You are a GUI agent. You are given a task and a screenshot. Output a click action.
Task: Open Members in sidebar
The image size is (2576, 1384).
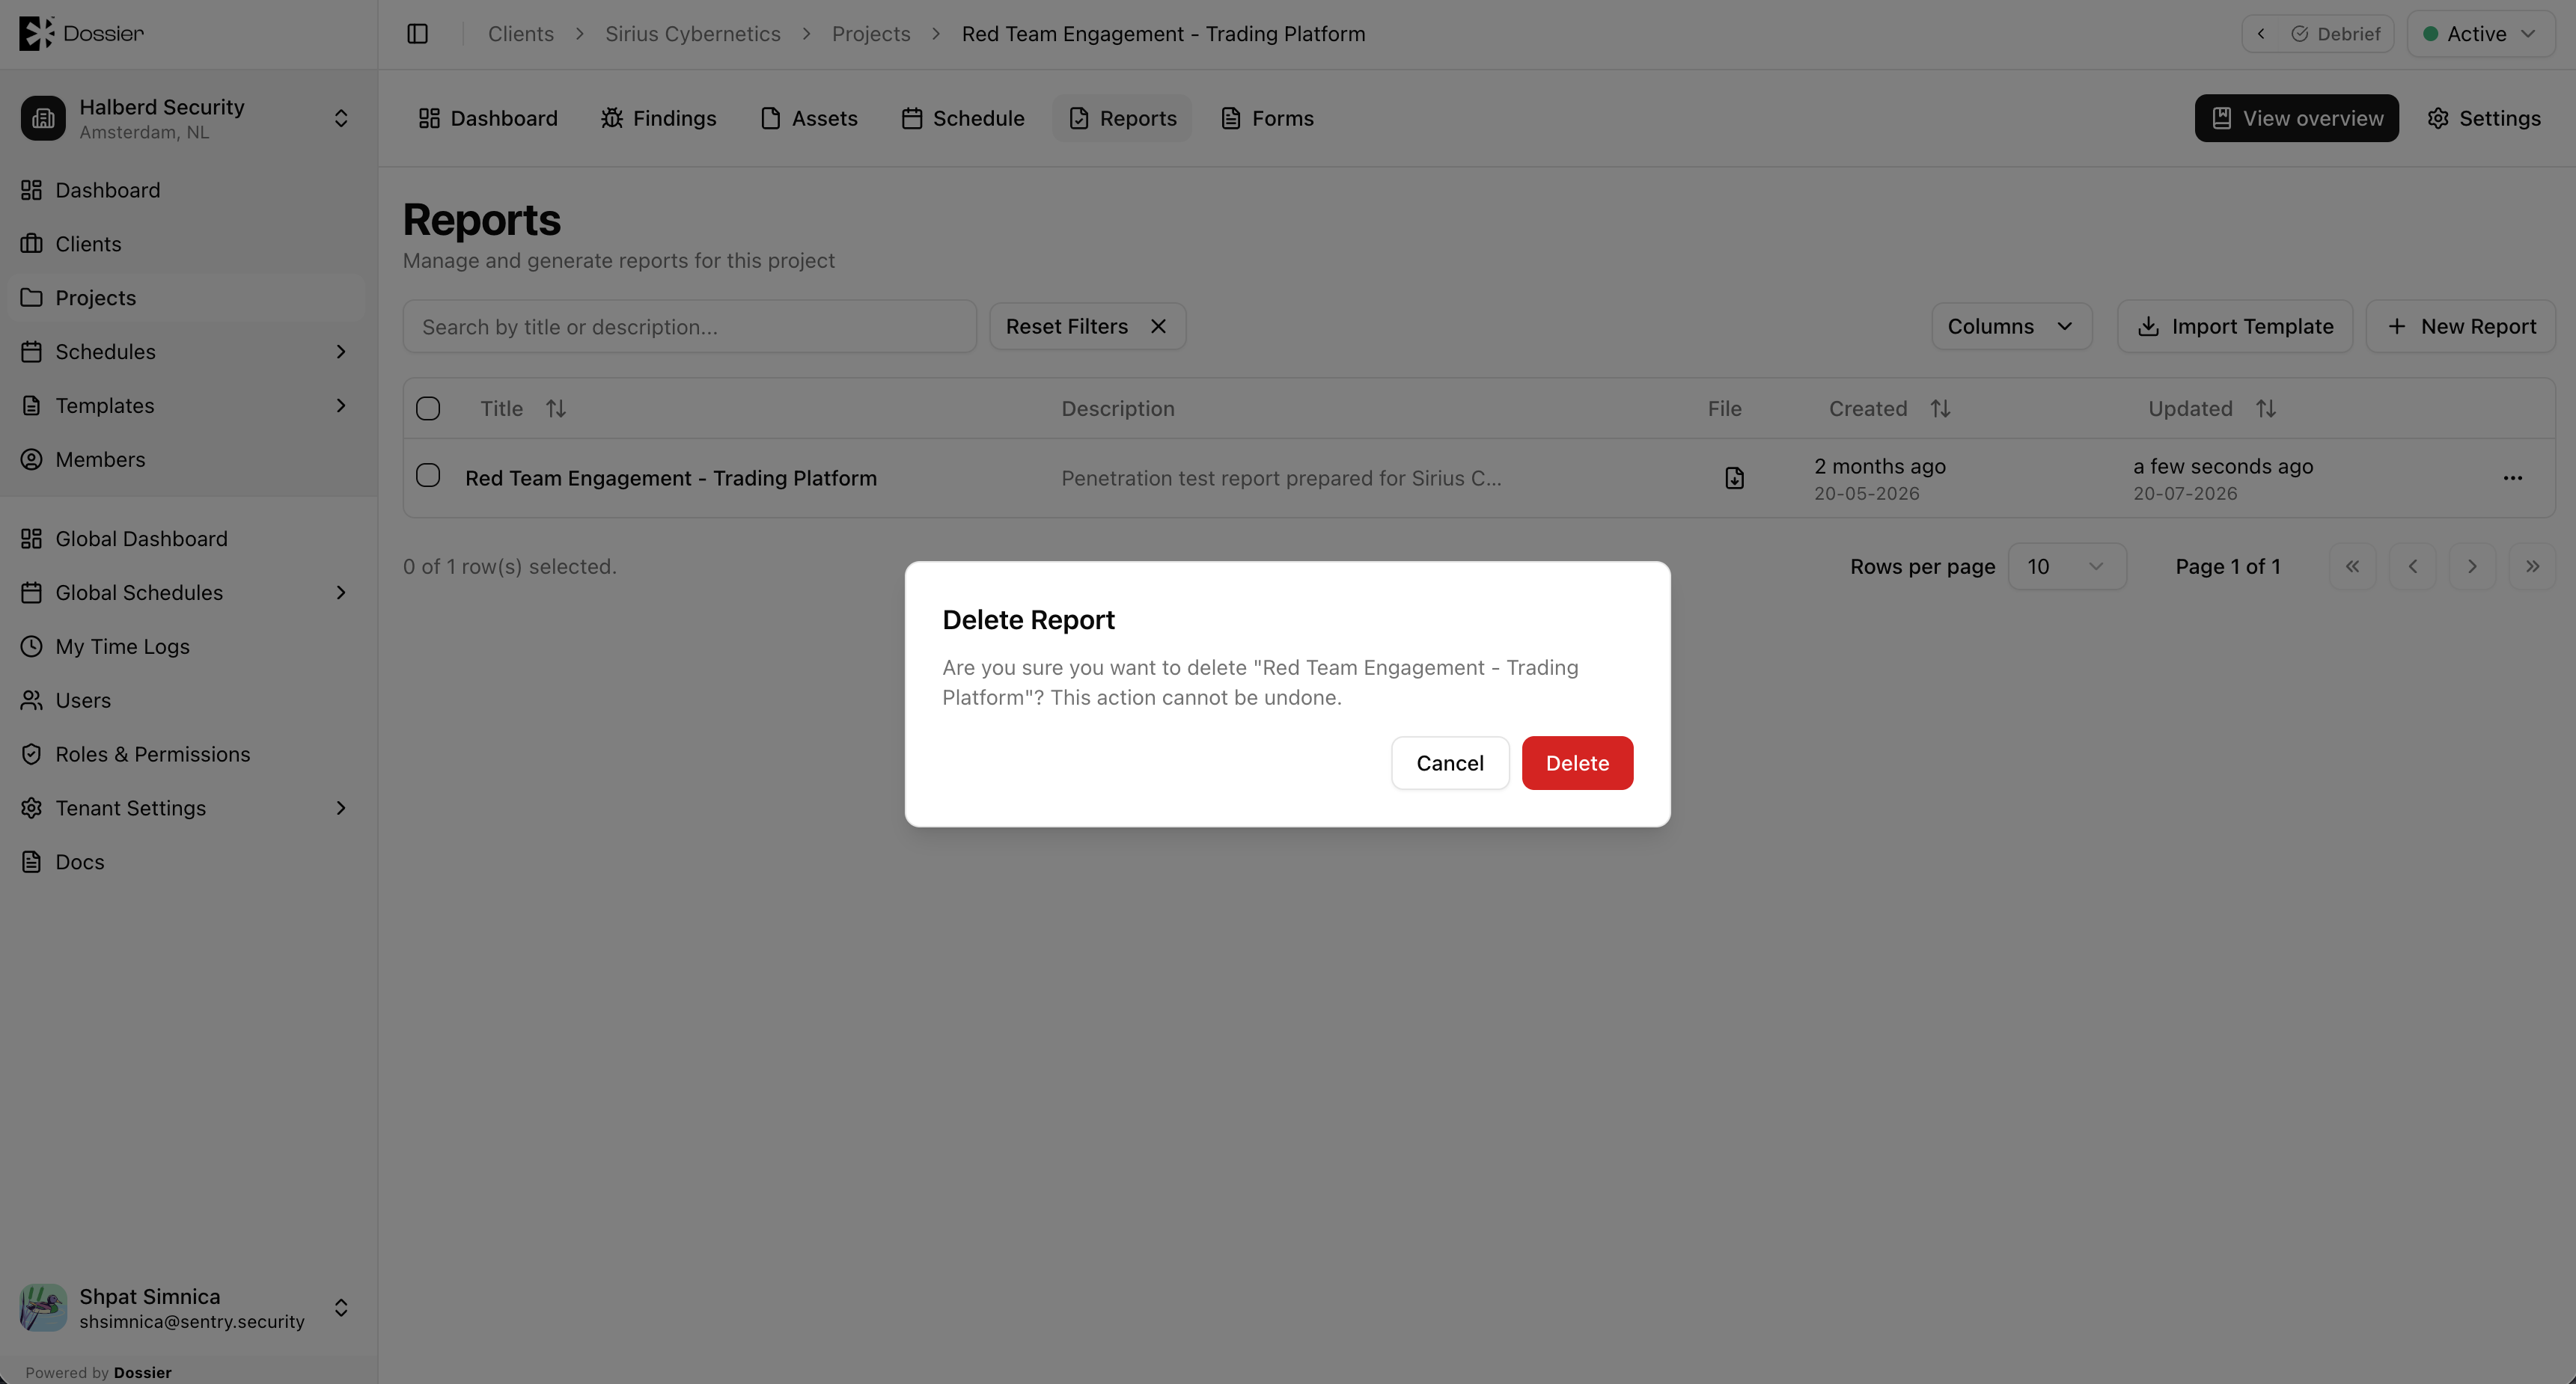(x=186, y=459)
